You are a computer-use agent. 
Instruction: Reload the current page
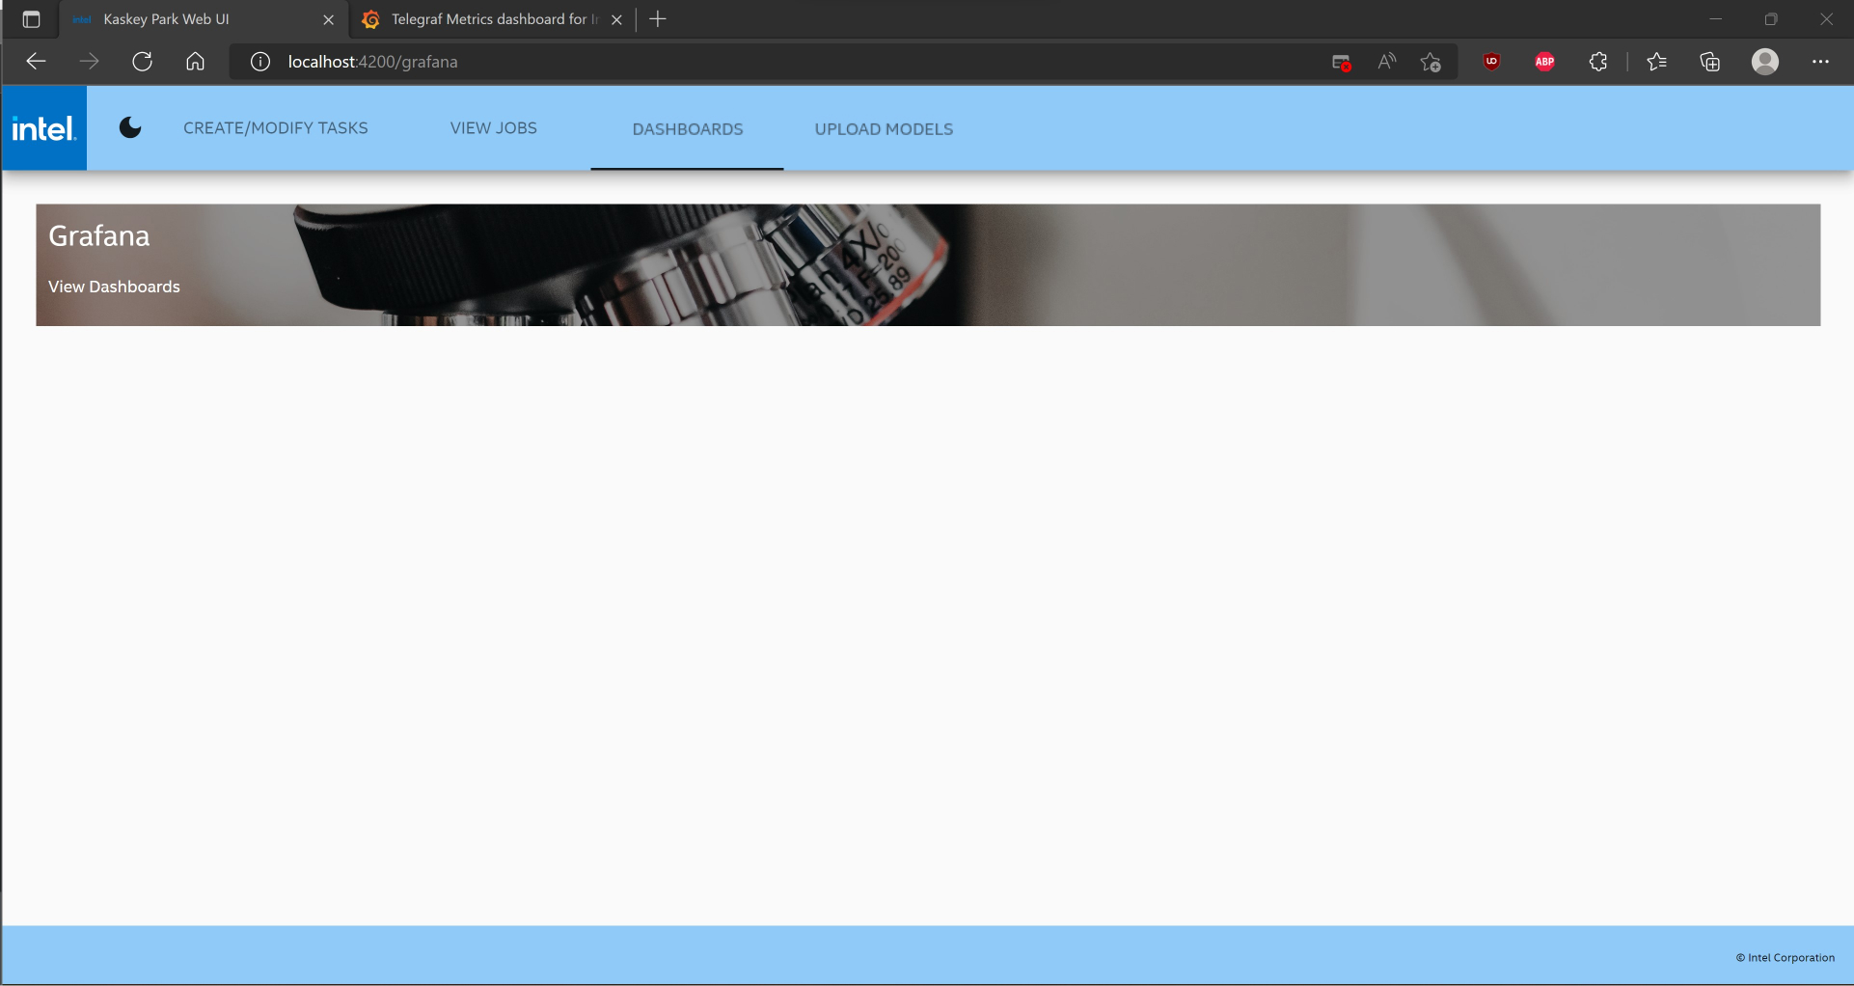(142, 62)
